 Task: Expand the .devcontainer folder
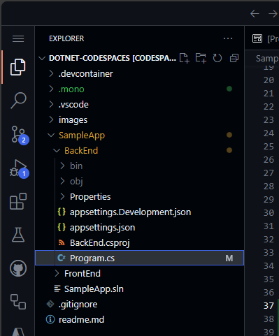point(51,73)
